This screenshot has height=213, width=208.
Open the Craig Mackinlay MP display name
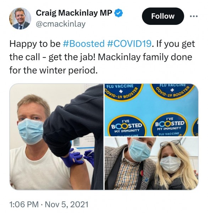coord(74,13)
